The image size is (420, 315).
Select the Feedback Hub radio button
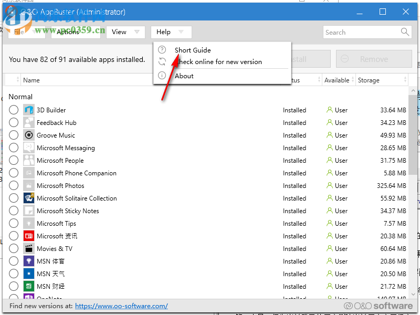(14, 123)
